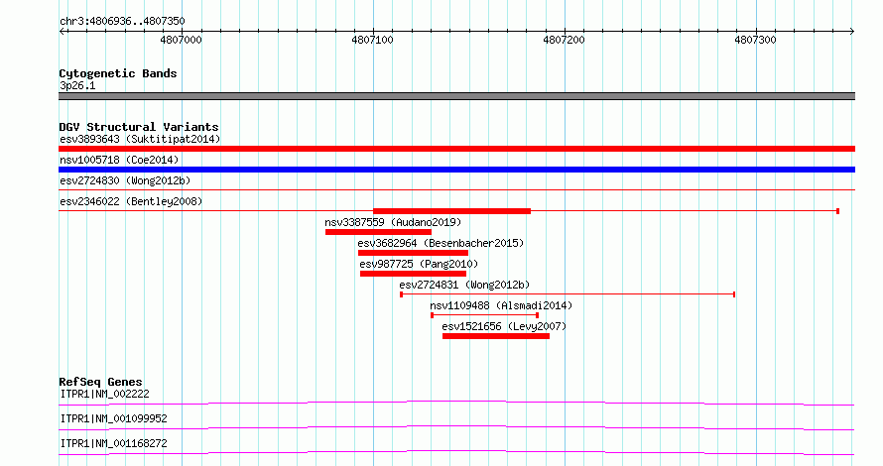Open esv1521656 (Levy2007) variant label
The height and width of the screenshot is (466, 883).
504,326
